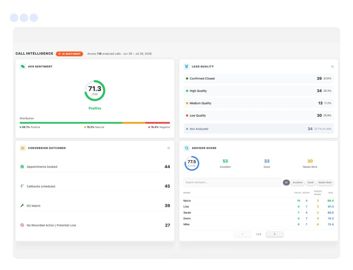Select the All advisor filter pill
Image resolution: width=353 pixels, height=270 pixels.
[x=286, y=182]
